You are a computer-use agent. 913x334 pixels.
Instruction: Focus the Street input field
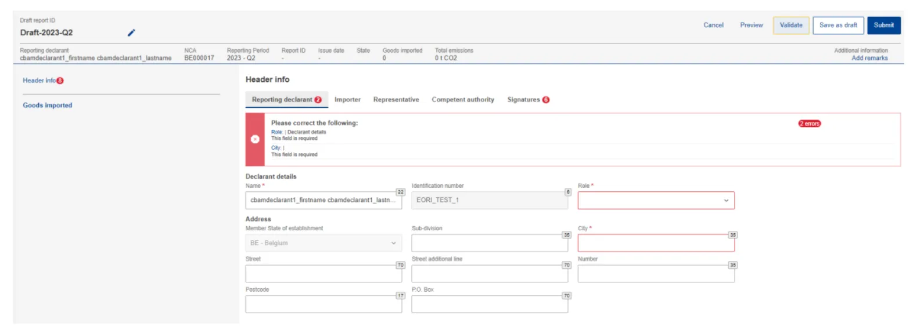(x=323, y=274)
